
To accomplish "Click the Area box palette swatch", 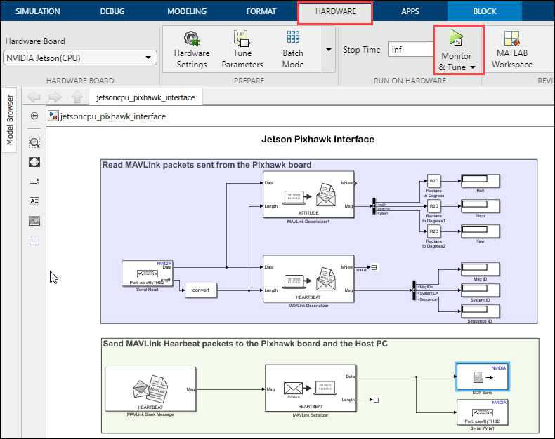I will (x=34, y=241).
